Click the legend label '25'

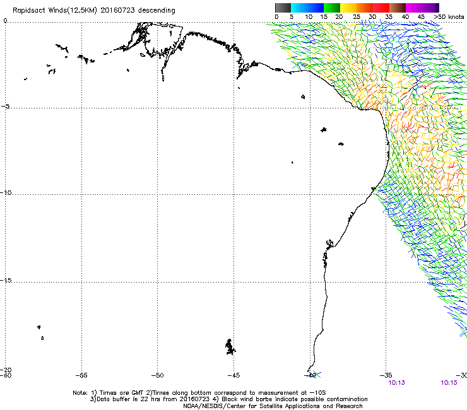pos(357,17)
